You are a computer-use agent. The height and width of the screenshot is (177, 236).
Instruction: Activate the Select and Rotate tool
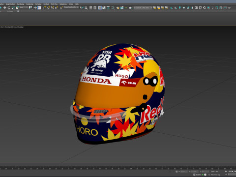click(9, 8)
